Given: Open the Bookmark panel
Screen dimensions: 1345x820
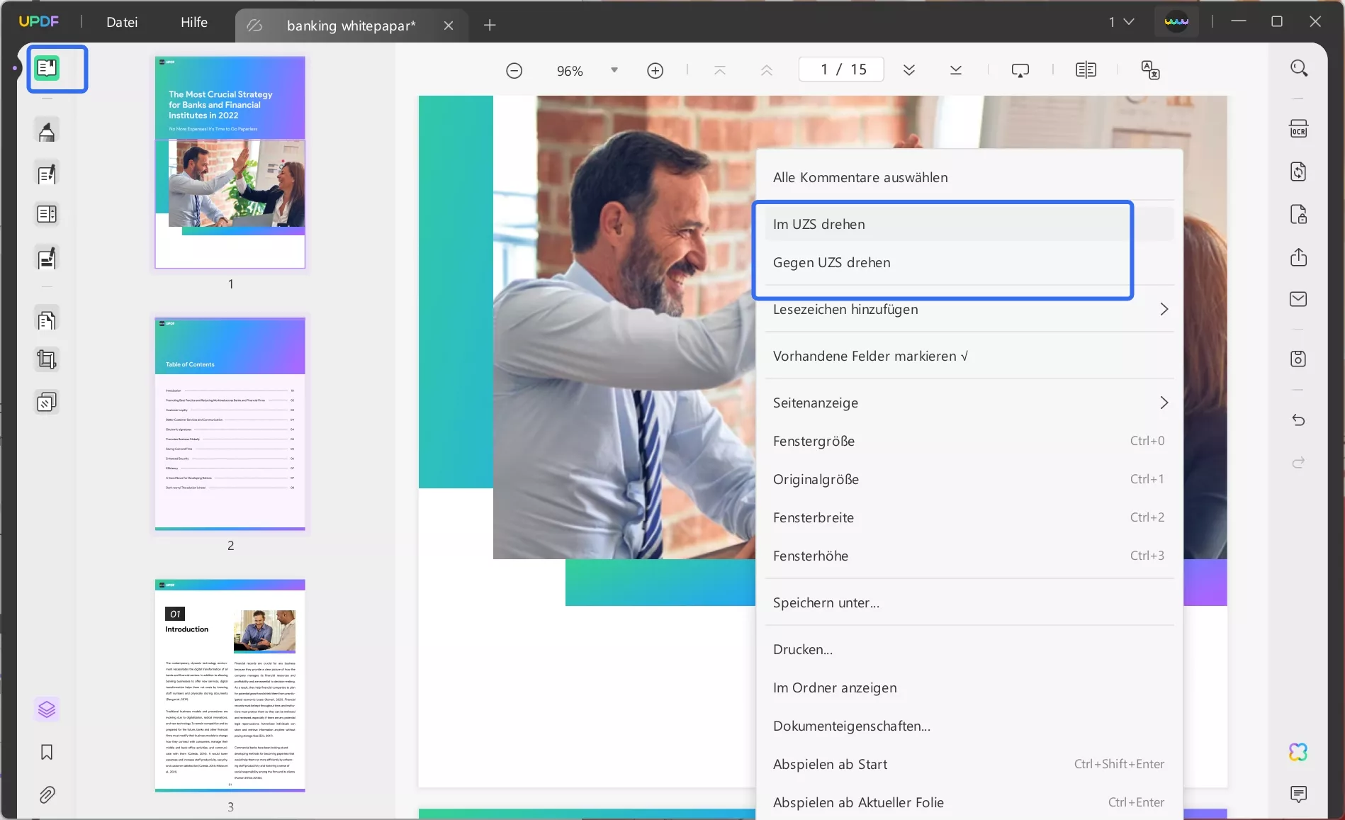Looking at the screenshot, I should click(x=47, y=752).
